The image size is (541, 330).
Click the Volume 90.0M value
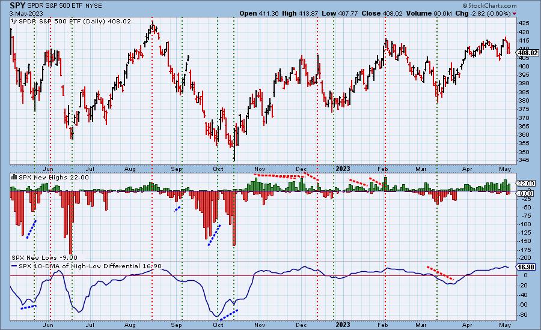(x=429, y=13)
